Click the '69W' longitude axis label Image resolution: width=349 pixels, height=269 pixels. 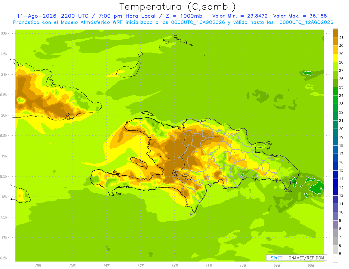click(x=277, y=265)
